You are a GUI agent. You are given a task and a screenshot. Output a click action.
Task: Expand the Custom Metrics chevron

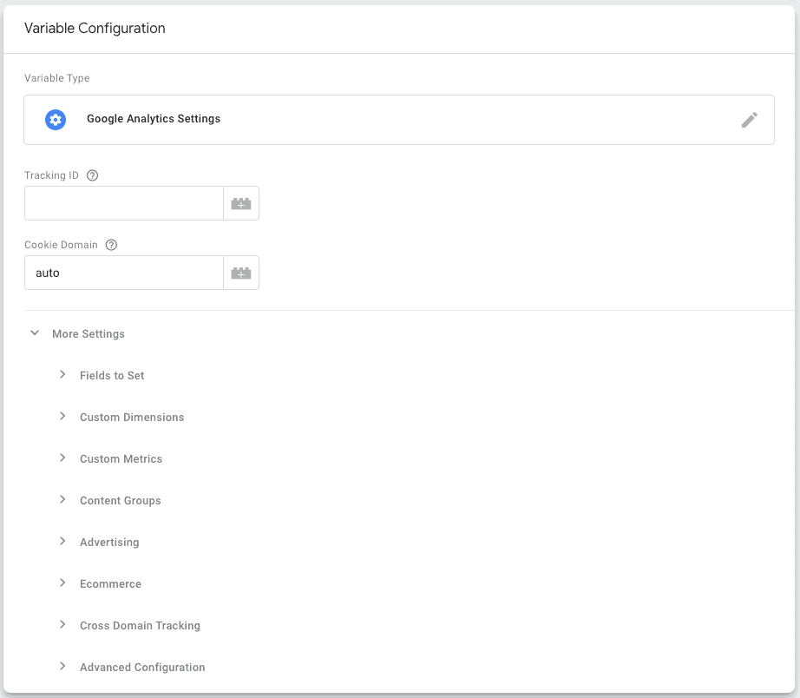[x=62, y=458]
